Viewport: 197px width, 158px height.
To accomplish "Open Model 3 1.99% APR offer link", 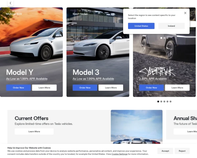I will point(93,79).
